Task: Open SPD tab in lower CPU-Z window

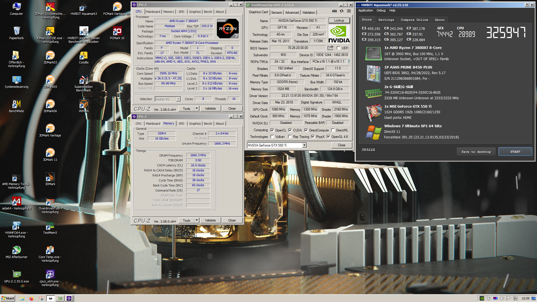Action: click(x=182, y=124)
